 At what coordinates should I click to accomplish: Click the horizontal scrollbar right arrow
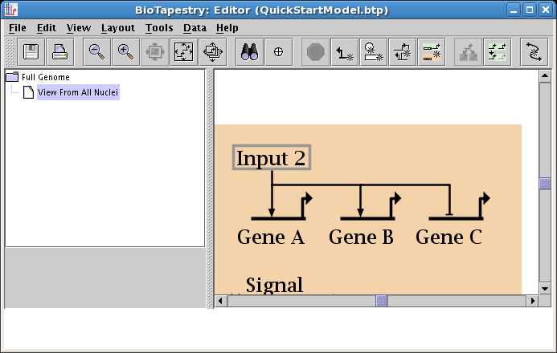531,301
